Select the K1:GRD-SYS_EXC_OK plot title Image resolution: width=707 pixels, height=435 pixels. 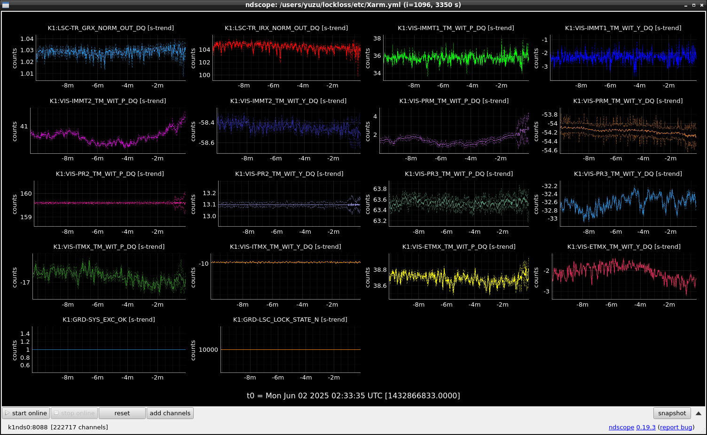click(x=109, y=319)
